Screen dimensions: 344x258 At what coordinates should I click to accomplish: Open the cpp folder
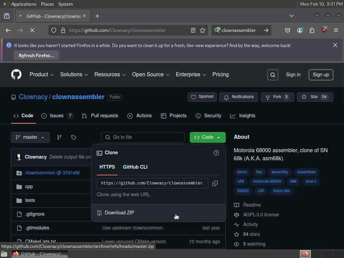point(29,187)
